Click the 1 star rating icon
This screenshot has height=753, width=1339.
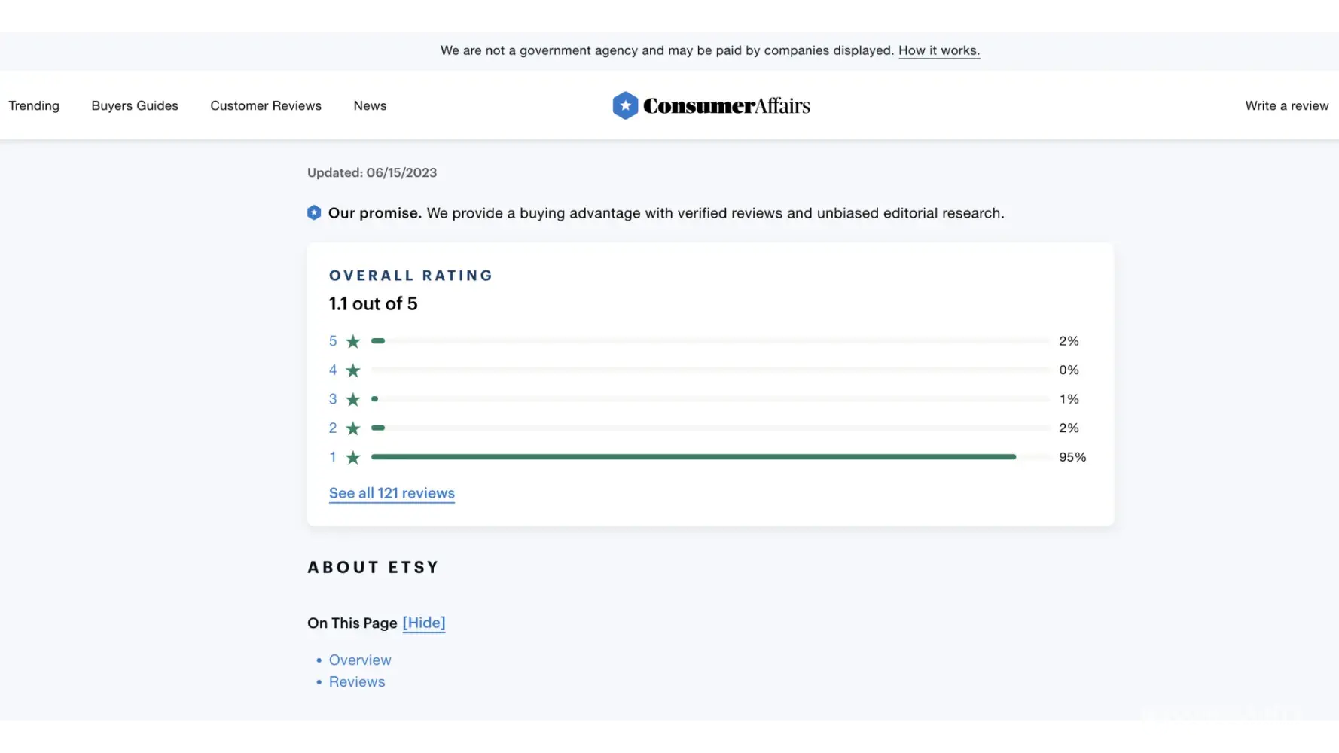352,458
